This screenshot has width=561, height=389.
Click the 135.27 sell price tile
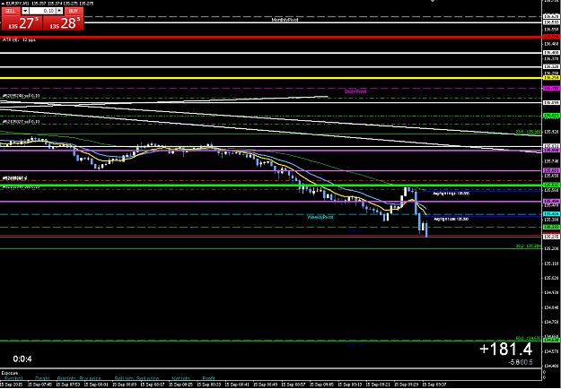pyautogui.click(x=22, y=23)
